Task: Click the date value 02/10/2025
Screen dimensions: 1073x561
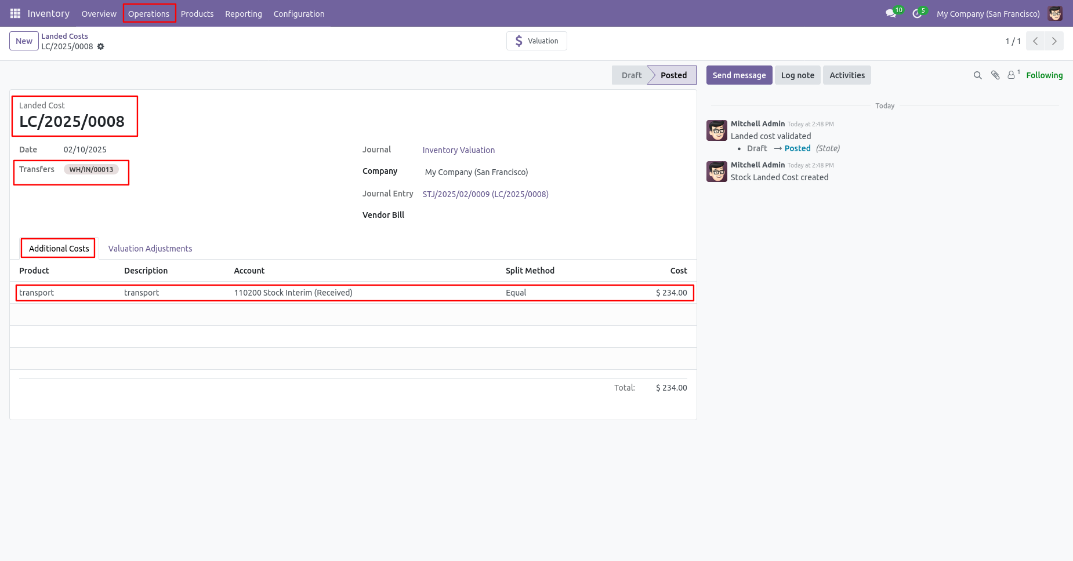Action: (x=85, y=150)
